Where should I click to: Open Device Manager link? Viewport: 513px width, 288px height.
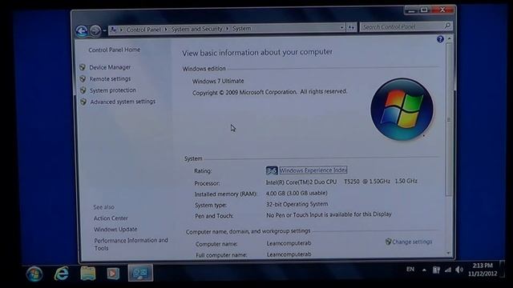(110, 67)
